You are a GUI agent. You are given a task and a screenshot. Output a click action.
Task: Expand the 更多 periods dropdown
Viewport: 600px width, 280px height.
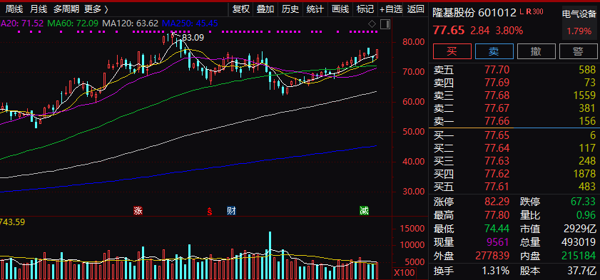pos(96,9)
